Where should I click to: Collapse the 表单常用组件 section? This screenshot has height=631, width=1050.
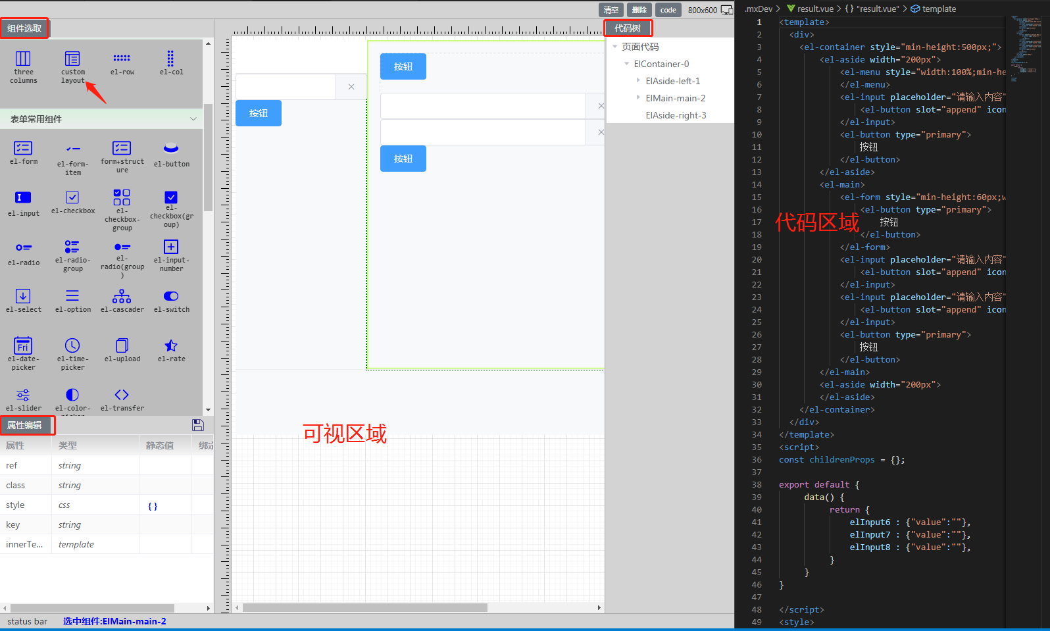pos(193,119)
